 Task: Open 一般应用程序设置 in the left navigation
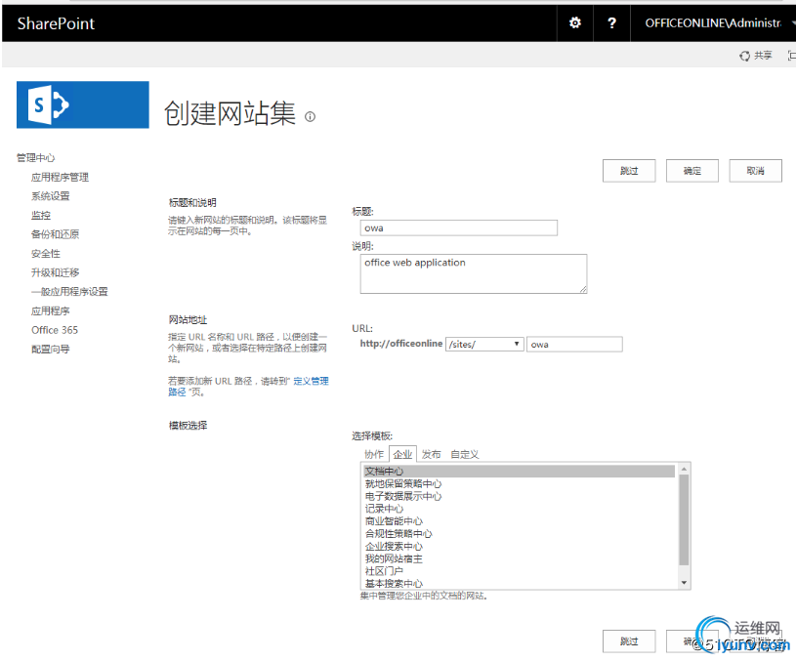click(x=69, y=291)
